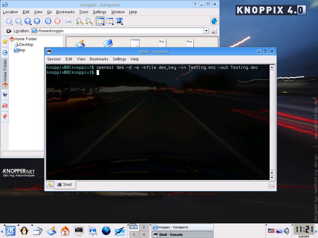Go back in Konqueror toolbar
This screenshot has width=318, height=238.
(9, 21)
